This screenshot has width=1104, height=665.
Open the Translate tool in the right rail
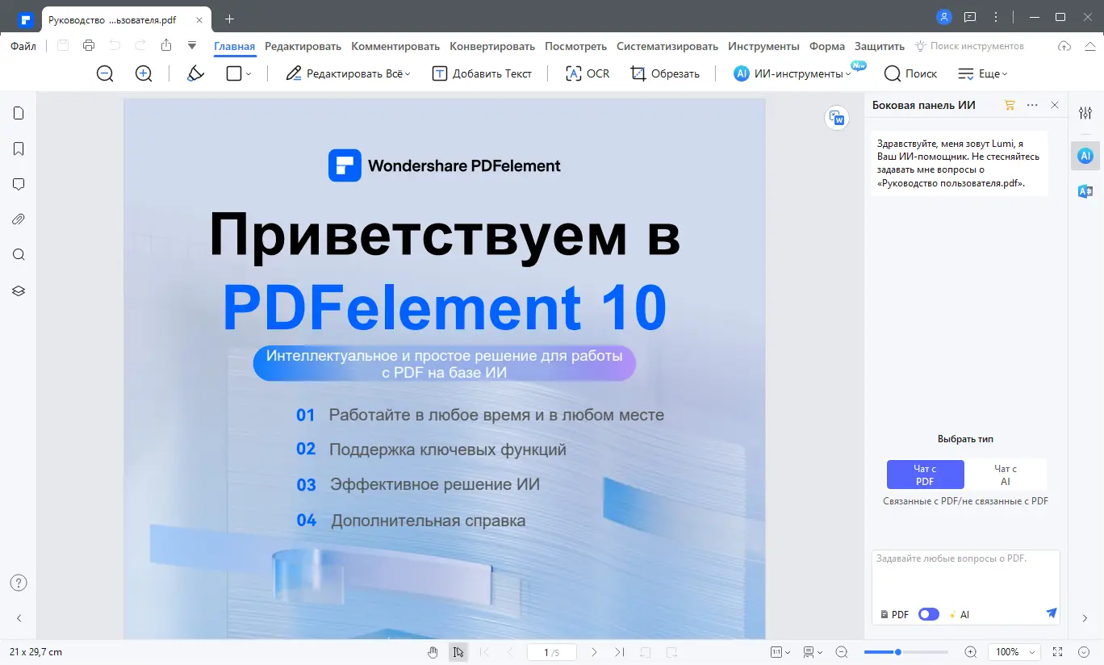click(x=1085, y=191)
